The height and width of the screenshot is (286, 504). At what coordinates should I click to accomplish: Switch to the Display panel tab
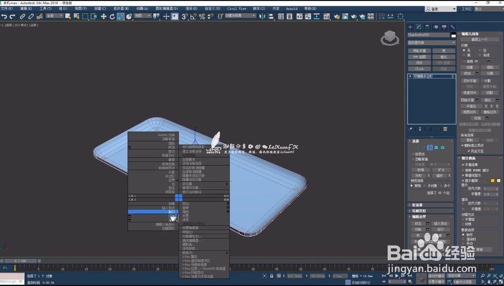(x=444, y=27)
